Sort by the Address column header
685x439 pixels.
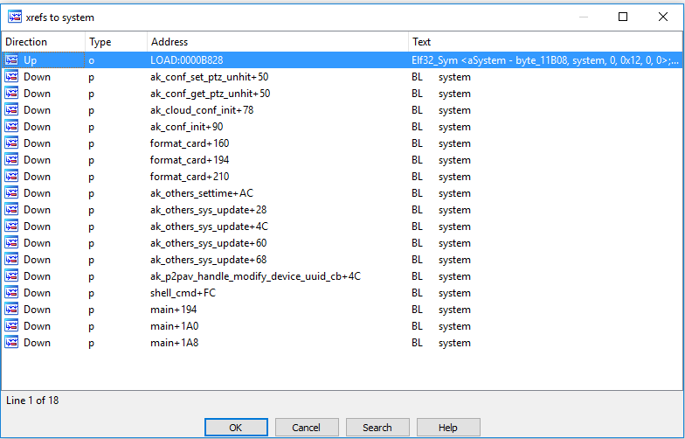(278, 42)
